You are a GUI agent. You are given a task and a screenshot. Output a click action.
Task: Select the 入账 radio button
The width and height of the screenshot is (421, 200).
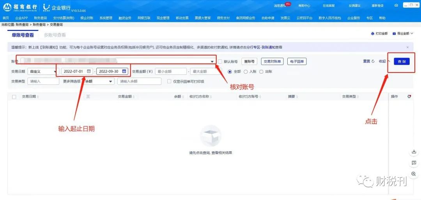[x=246, y=71]
